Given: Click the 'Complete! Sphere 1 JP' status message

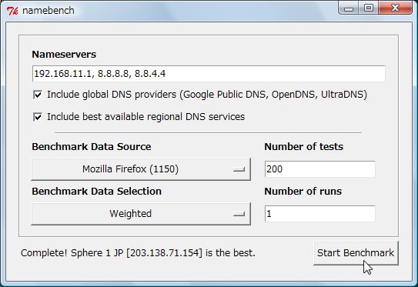Looking at the screenshot, I should 138,253.
